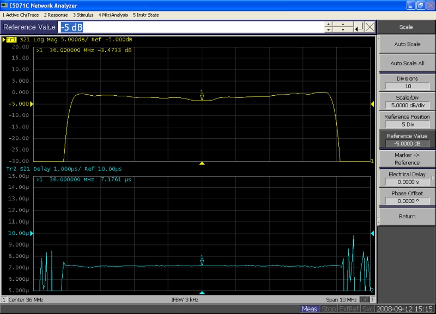Open the Mkr/Analysis menu
Image resolution: width=436 pixels, height=314 pixels.
(x=113, y=15)
